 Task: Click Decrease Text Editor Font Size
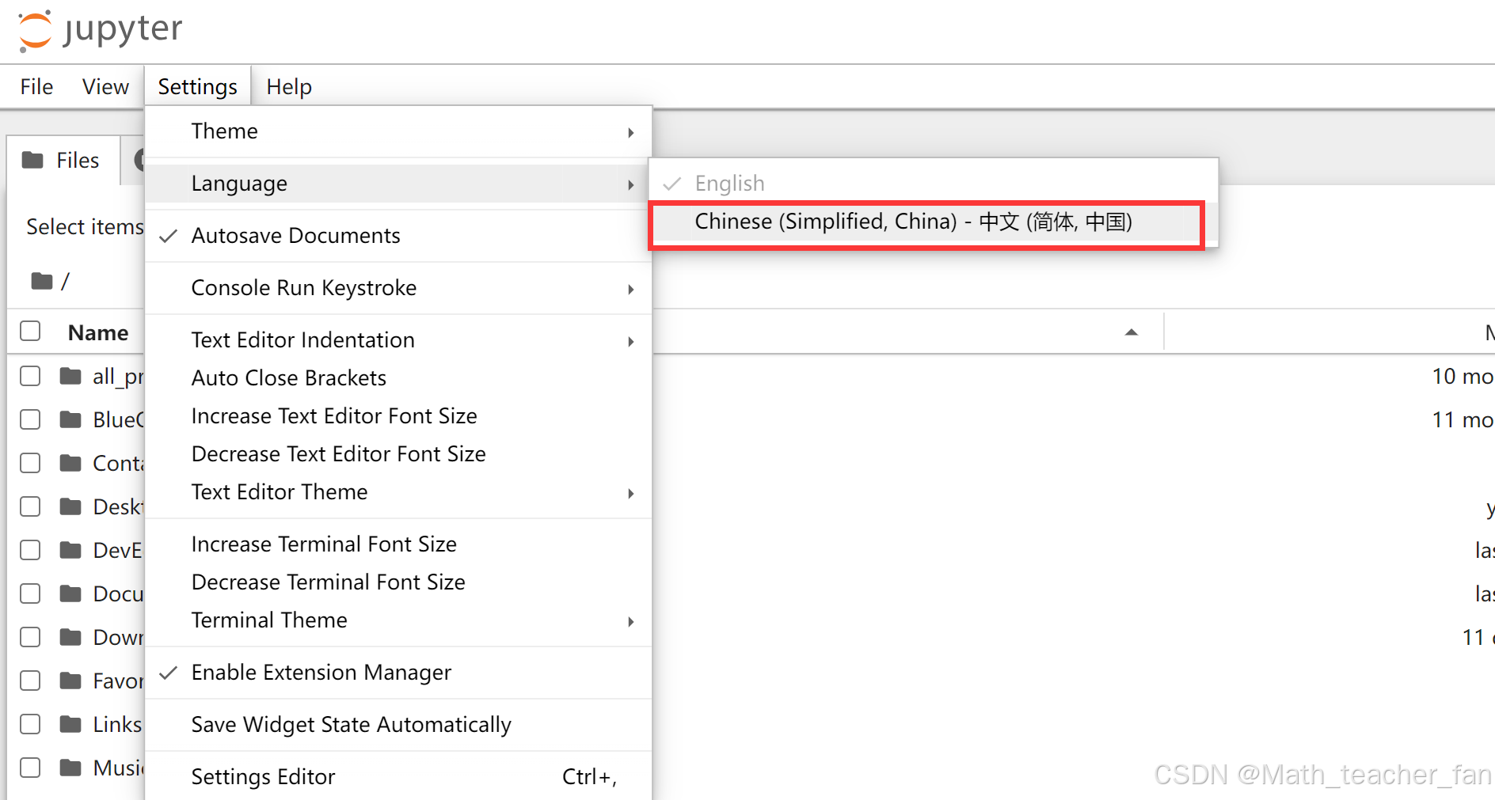pyautogui.click(x=398, y=454)
